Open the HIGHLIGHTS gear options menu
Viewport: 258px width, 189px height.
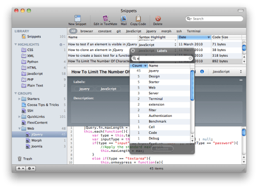[62, 45]
